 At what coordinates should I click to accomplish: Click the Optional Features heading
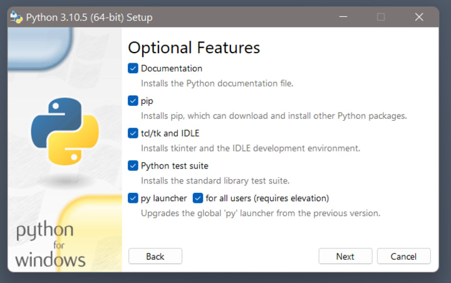(194, 48)
